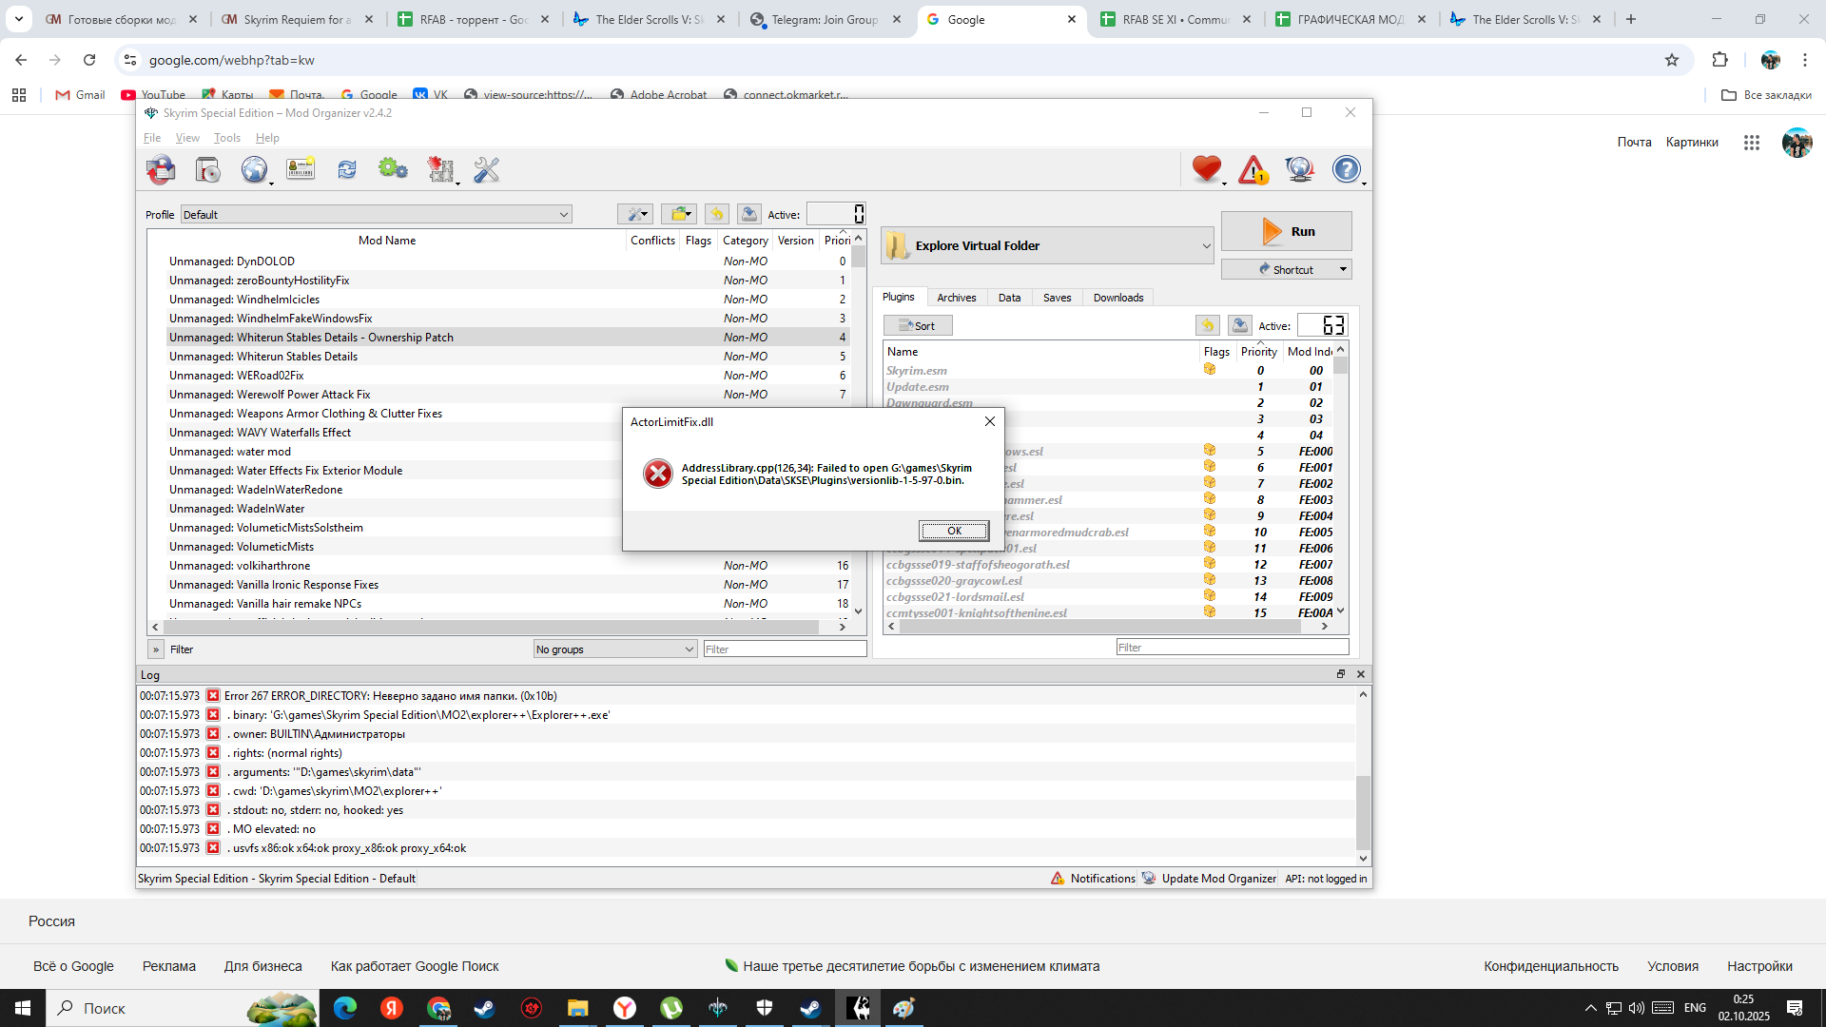The width and height of the screenshot is (1826, 1027).
Task: Click the plugin list create backup icon
Action: tap(1240, 325)
